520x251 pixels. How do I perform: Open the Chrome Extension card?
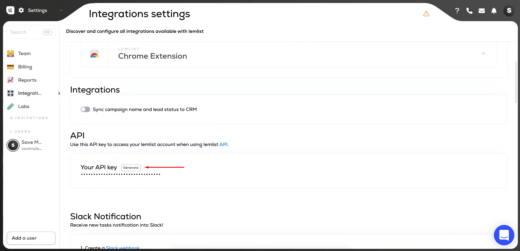pos(289,54)
